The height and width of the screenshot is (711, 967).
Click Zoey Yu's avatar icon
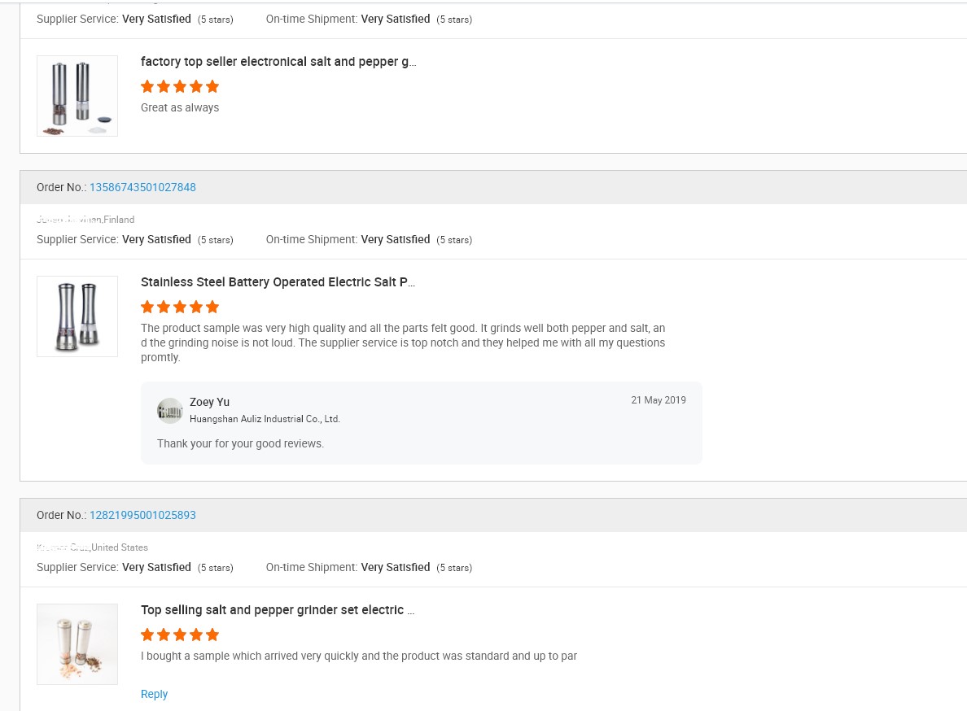169,410
